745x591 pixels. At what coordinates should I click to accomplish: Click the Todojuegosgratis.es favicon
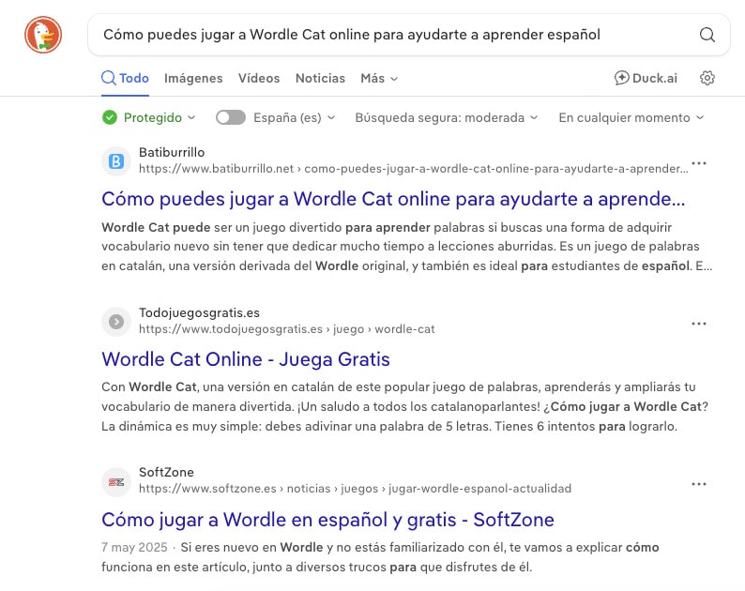pos(116,322)
